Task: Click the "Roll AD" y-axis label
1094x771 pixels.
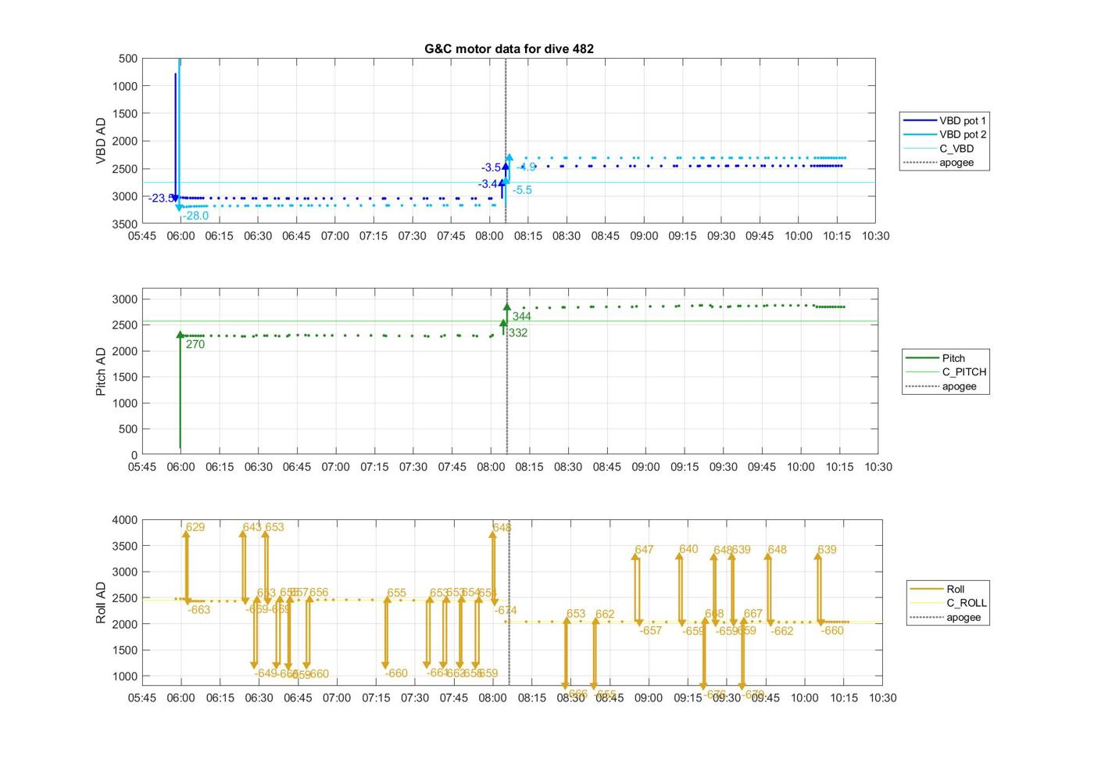Action: (101, 602)
